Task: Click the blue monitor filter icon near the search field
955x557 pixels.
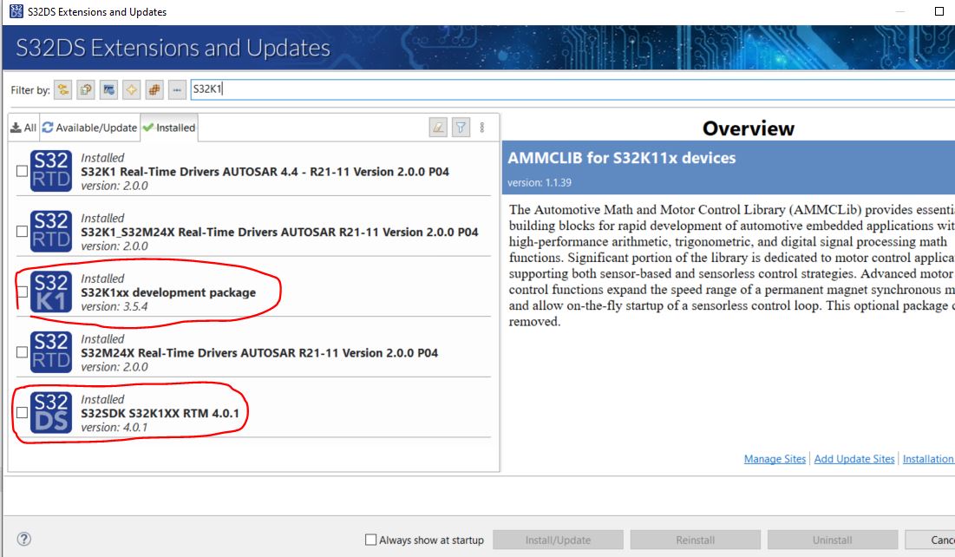Action: pos(108,88)
